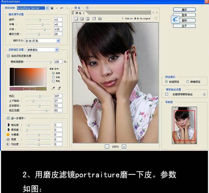Zoom in with the plus button

124,147
